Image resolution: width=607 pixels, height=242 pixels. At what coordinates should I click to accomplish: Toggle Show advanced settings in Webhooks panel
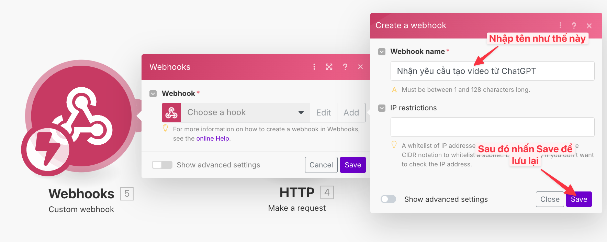pyautogui.click(x=162, y=165)
